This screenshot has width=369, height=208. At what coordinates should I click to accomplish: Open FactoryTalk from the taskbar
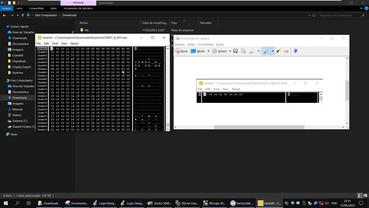tap(242, 203)
